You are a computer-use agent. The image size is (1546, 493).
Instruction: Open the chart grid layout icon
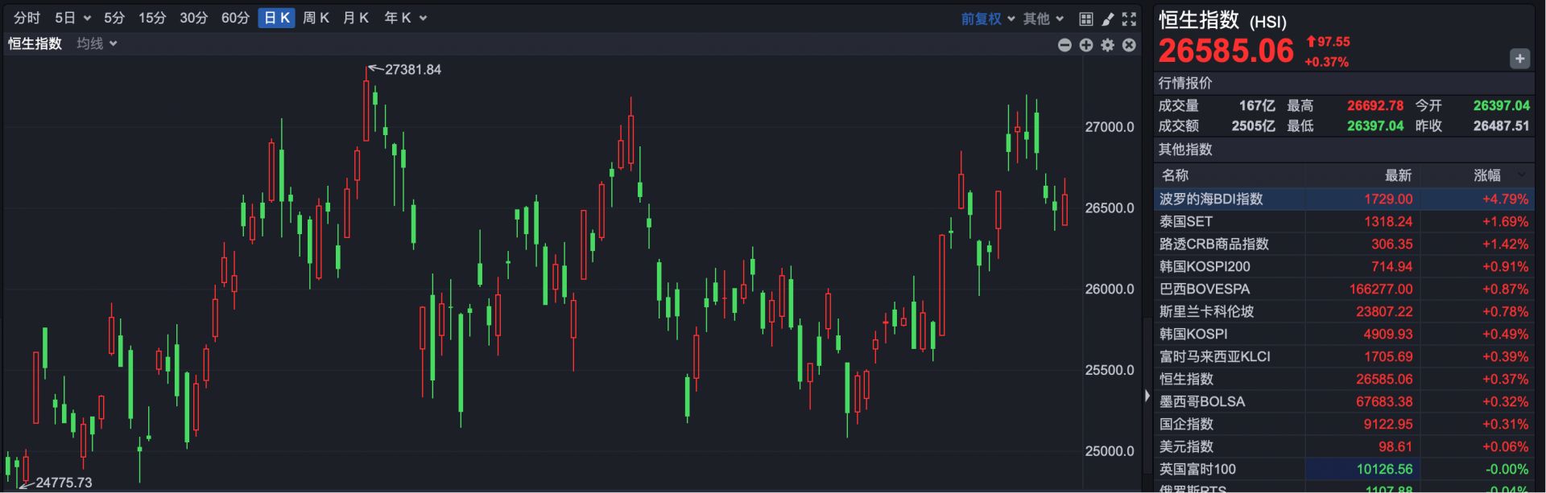[x=1085, y=18]
